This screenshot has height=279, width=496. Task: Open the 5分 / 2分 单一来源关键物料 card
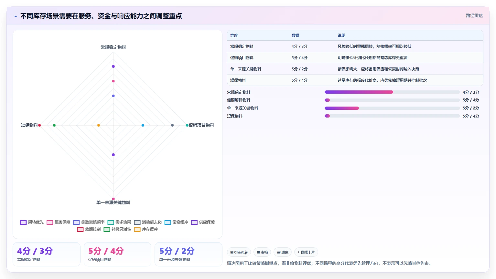tap(189, 254)
